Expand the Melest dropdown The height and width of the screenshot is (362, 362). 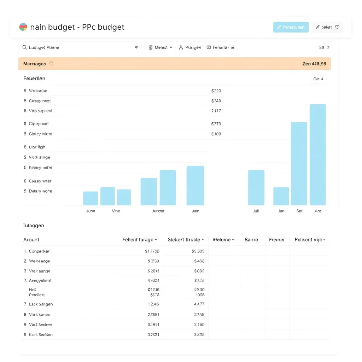171,47
